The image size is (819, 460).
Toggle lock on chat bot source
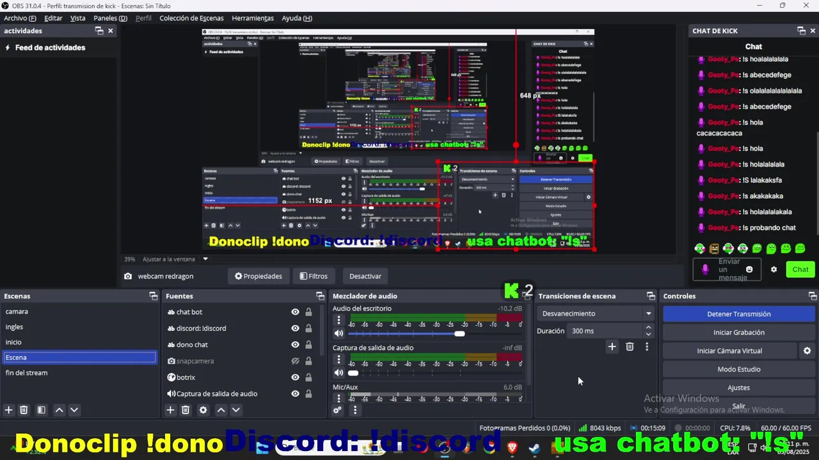tap(308, 312)
